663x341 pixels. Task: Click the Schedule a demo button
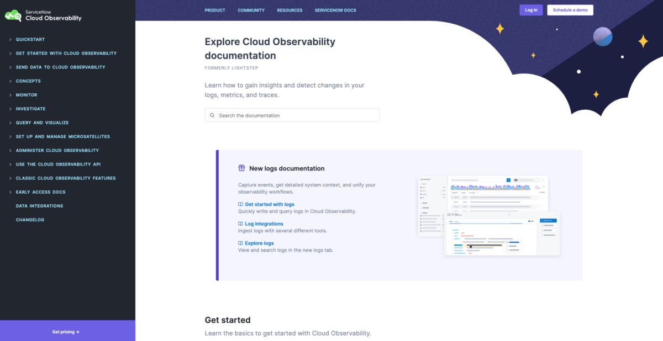click(570, 10)
